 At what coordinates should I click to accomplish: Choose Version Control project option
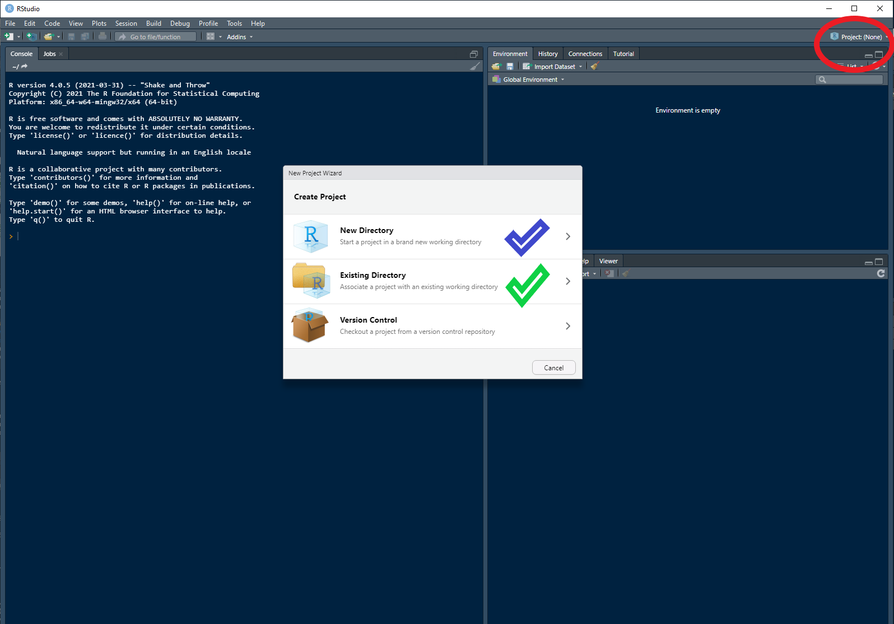point(432,326)
